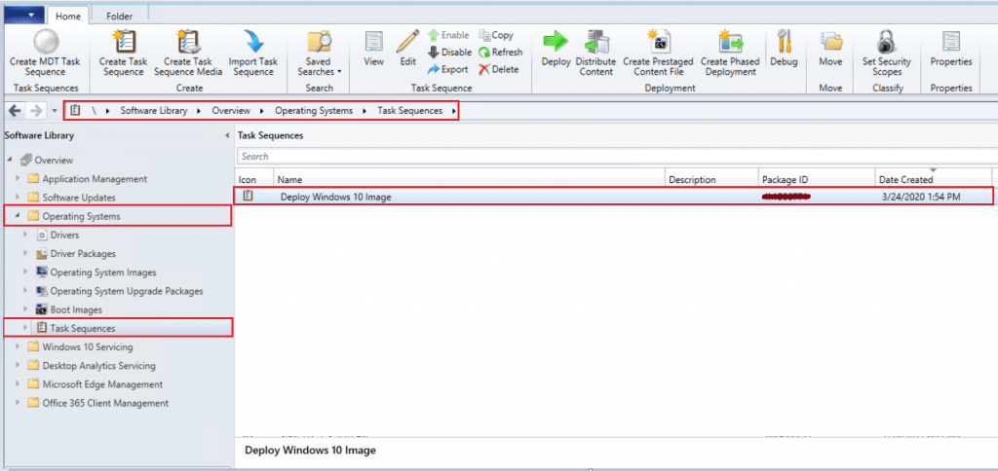Click the Forward navigation arrow

tap(36, 111)
